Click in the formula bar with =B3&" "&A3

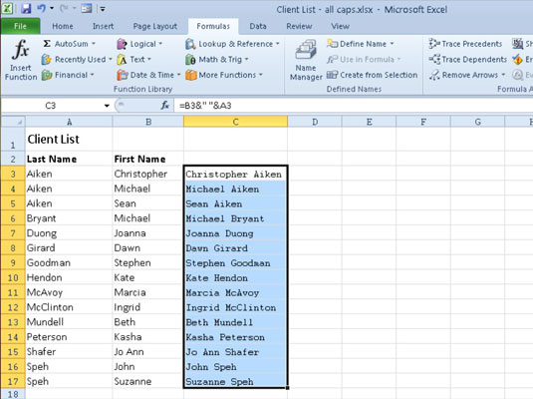pos(354,106)
